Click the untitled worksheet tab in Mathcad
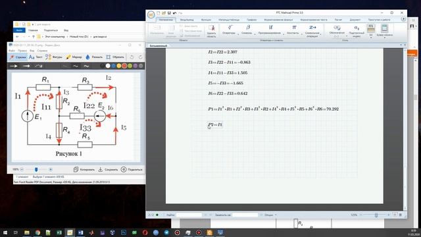421x237 pixels. 158,45
